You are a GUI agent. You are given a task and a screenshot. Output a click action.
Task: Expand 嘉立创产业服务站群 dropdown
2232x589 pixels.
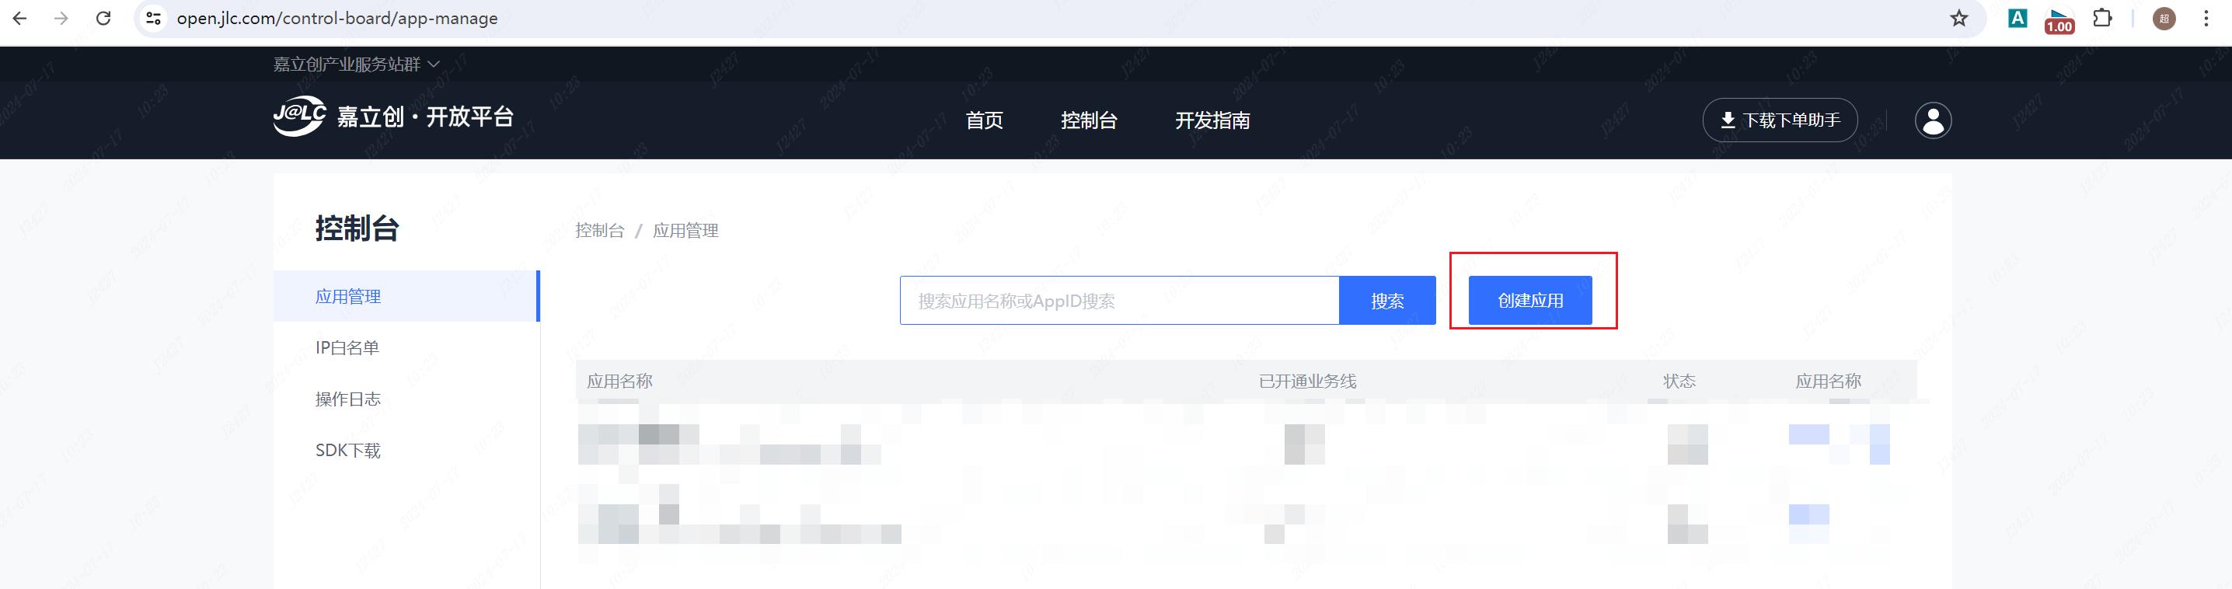tap(356, 64)
